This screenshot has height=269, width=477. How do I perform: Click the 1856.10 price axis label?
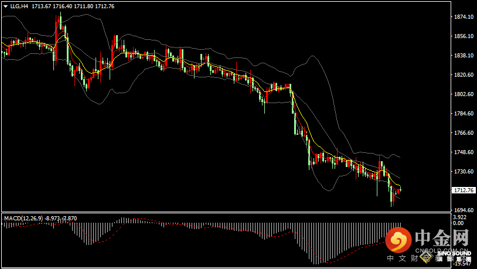pos(464,36)
